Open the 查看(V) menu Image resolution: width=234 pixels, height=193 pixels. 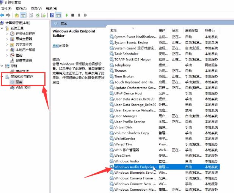(36, 9)
